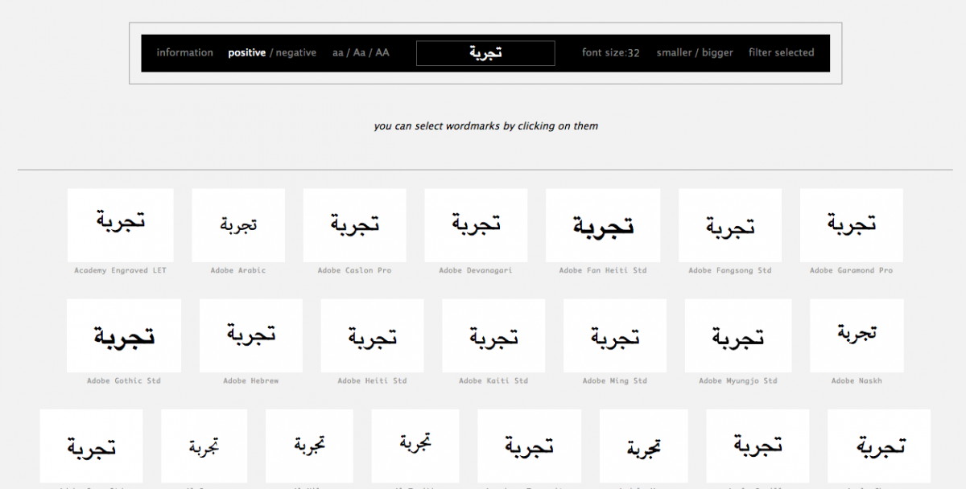
Task: Make the font size bigger
Action: point(717,53)
